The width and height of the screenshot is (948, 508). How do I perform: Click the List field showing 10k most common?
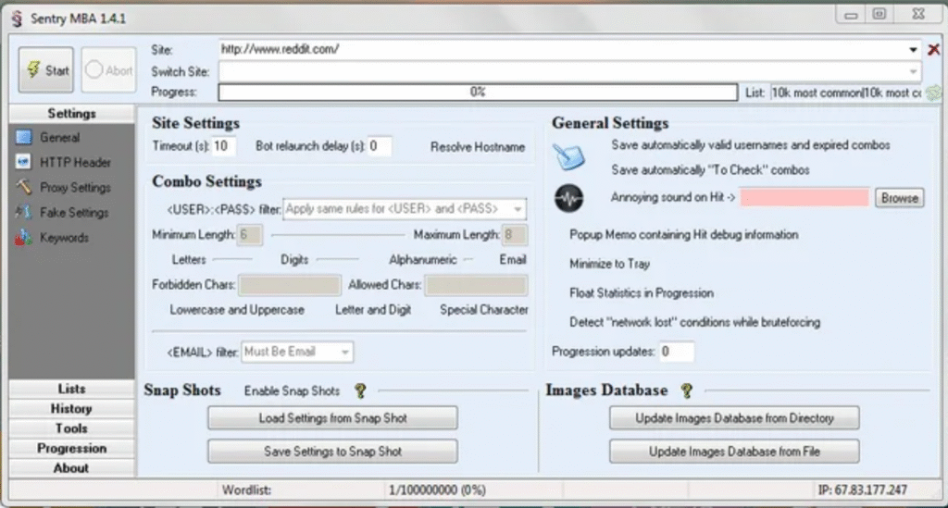click(846, 93)
